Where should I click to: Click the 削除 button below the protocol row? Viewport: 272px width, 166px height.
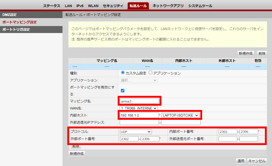pos(76,146)
